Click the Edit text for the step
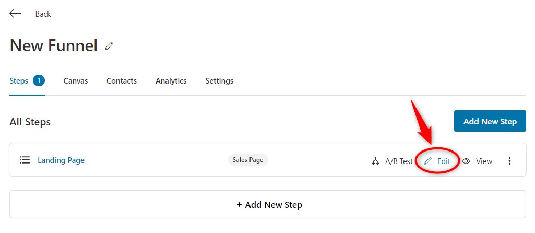Viewport: 535px width, 233px height. point(444,161)
